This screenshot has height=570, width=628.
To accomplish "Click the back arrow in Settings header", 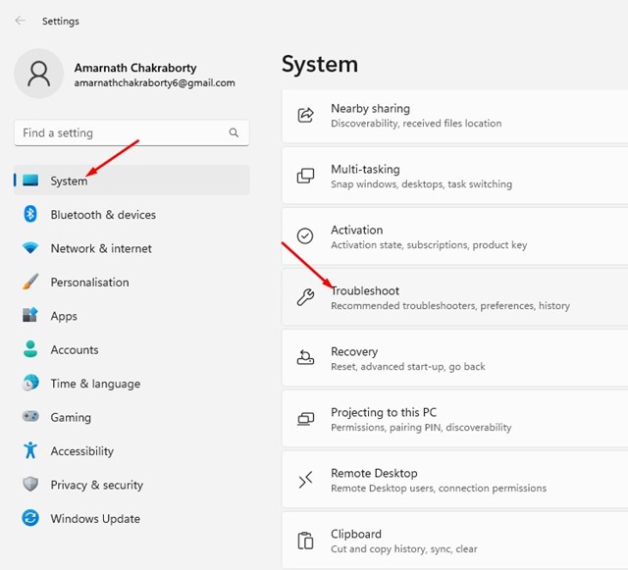I will (x=21, y=21).
